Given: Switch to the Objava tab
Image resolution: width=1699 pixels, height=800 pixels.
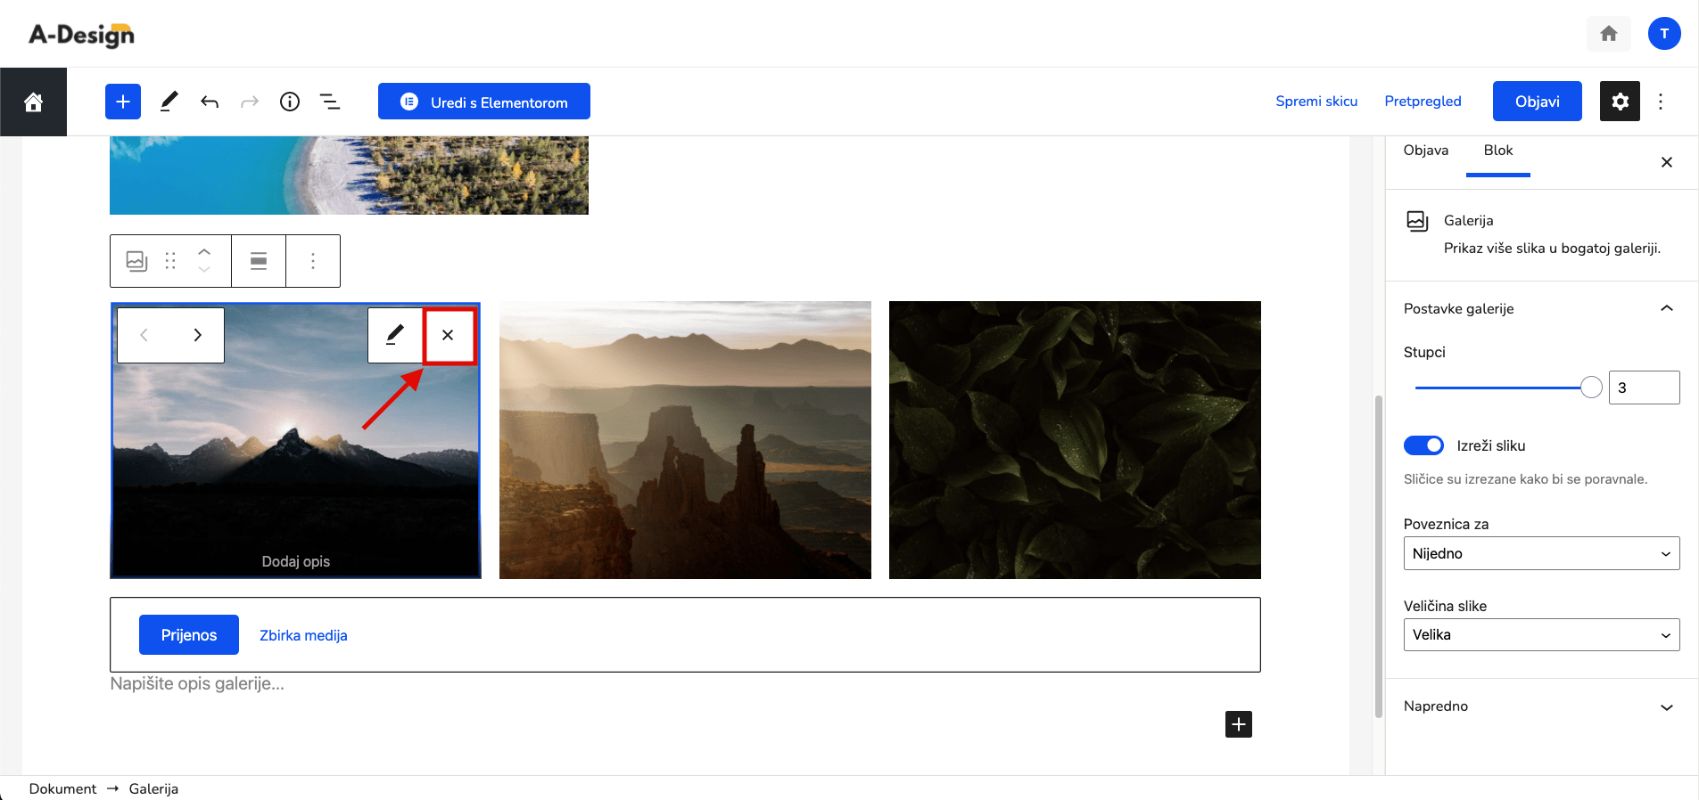Looking at the screenshot, I should (1425, 151).
